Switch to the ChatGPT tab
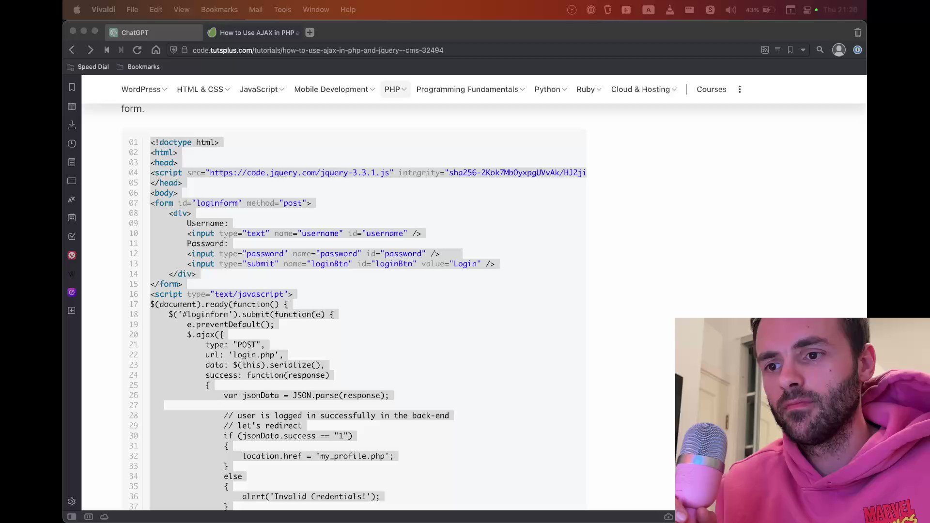Screen dimensions: 930x523 pos(155,32)
